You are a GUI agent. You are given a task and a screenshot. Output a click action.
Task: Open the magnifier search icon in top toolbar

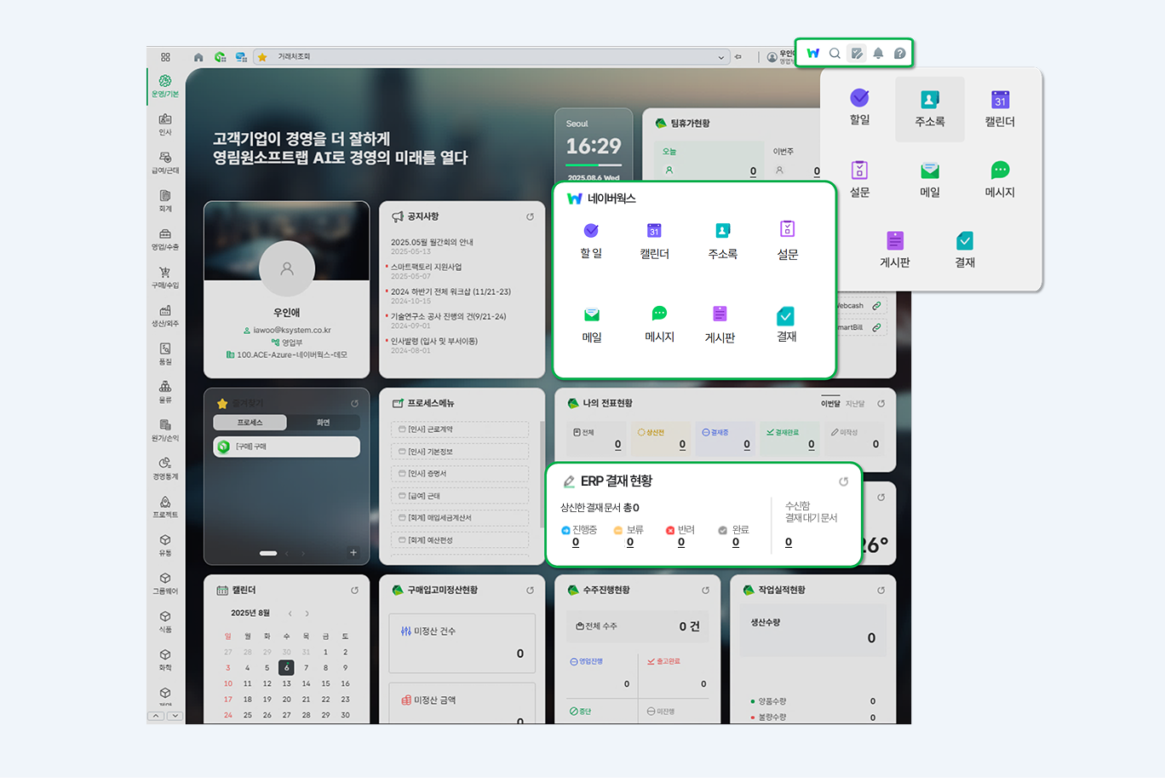[x=835, y=54]
